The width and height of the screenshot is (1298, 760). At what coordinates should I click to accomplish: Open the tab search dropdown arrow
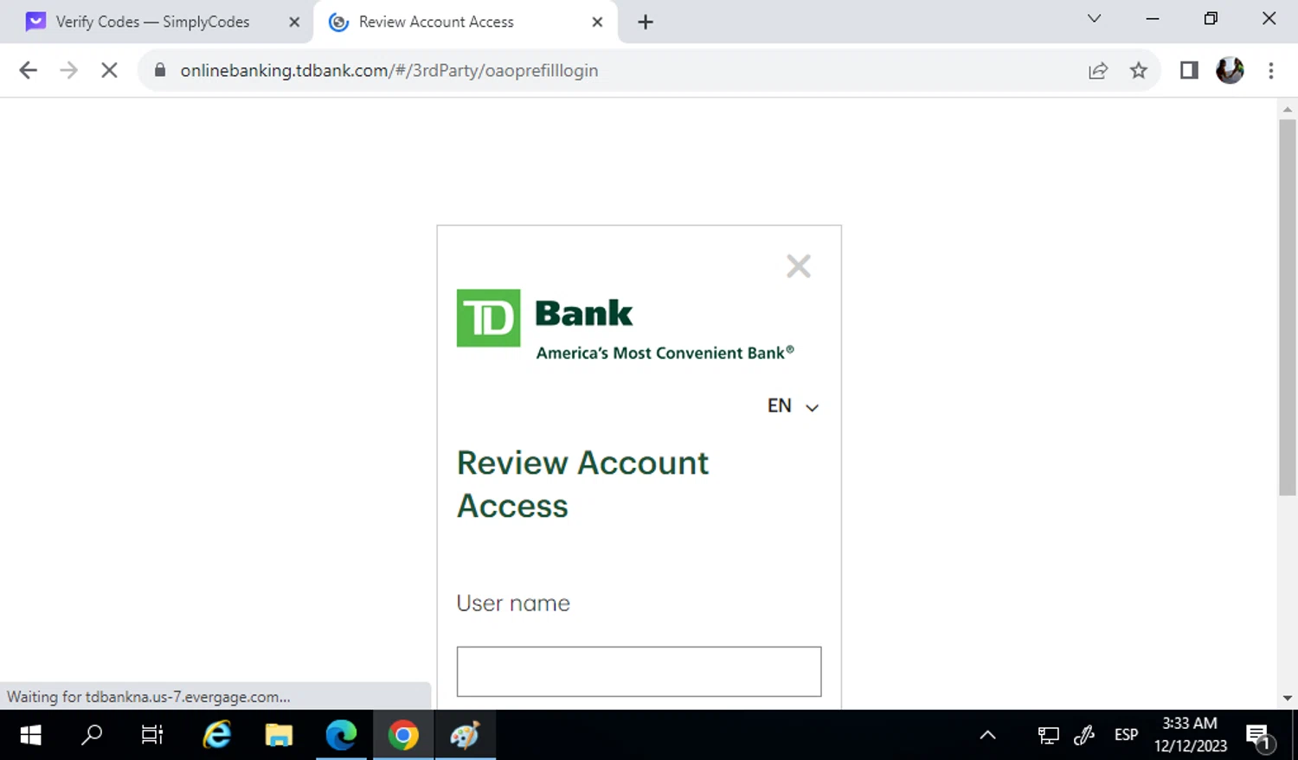point(1095,19)
